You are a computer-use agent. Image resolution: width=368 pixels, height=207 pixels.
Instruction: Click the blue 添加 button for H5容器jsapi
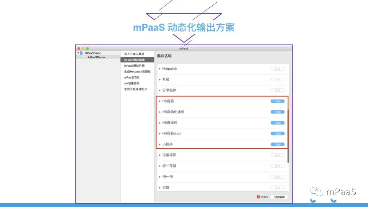278,133
